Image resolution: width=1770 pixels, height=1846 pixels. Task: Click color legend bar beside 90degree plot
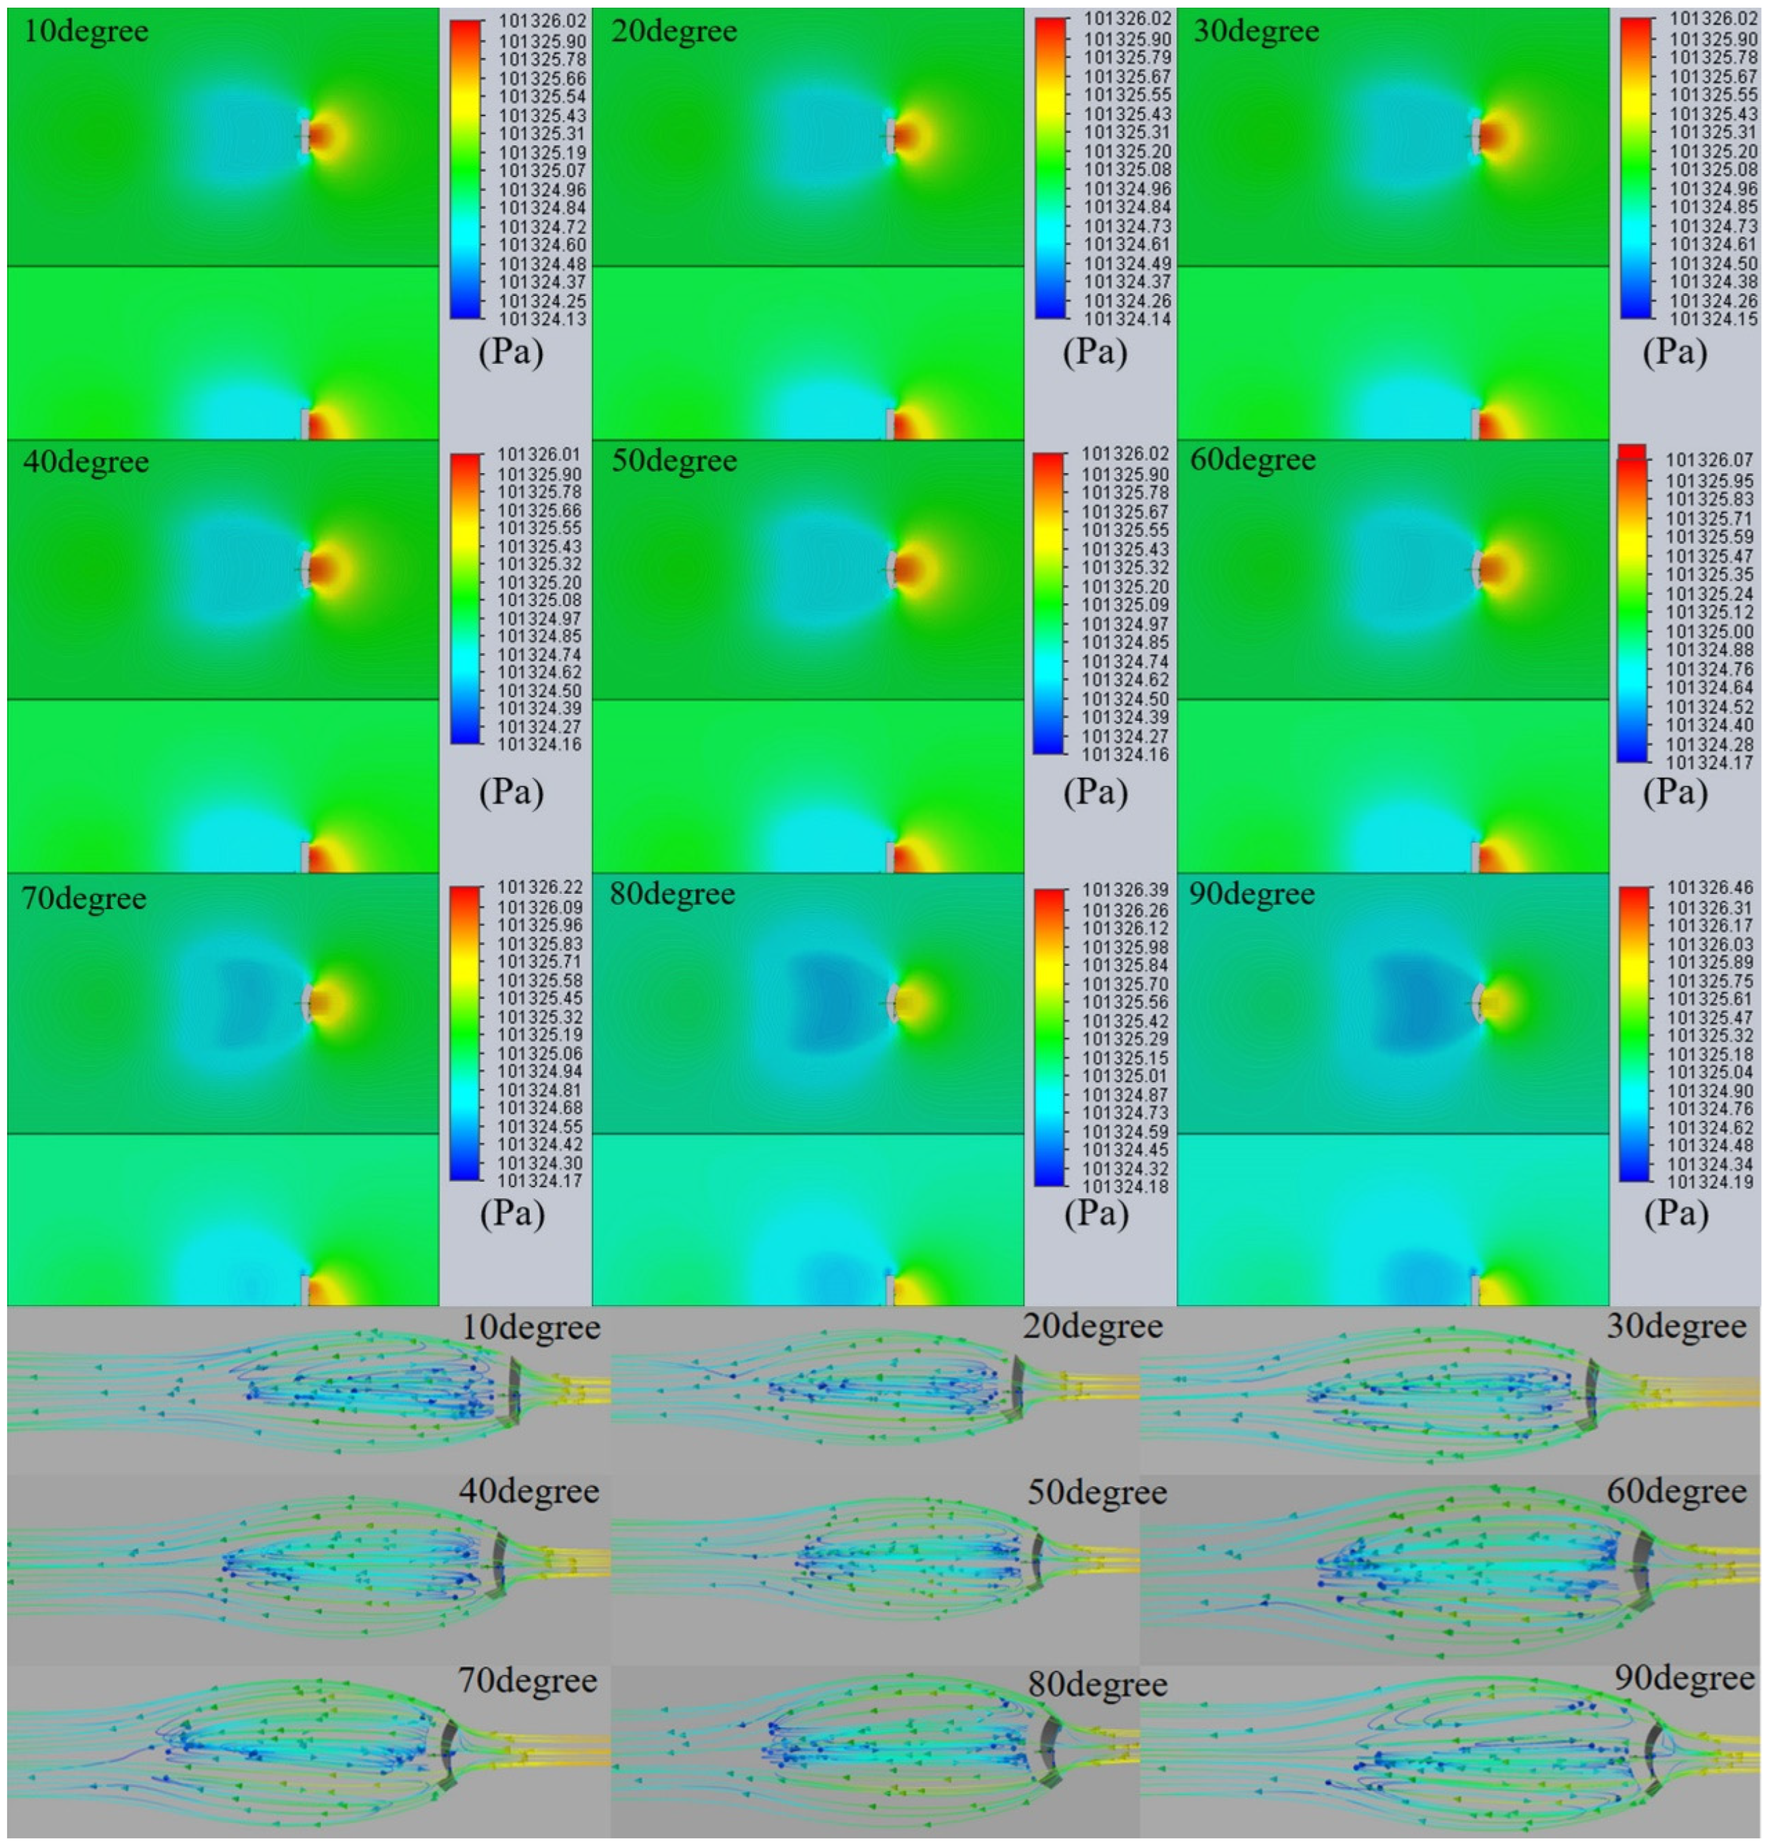click(1634, 1033)
